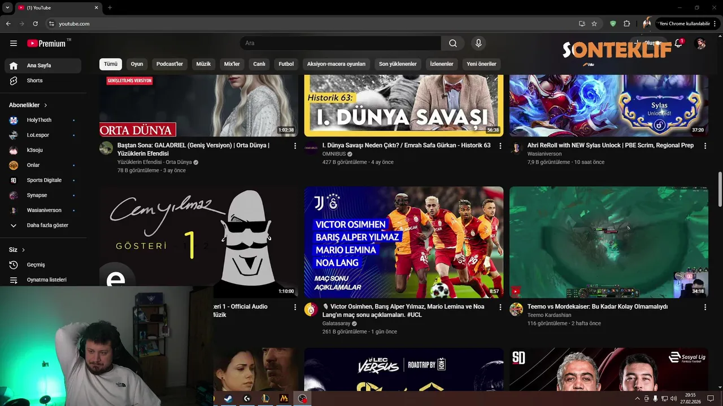Click the search magnifier button
The width and height of the screenshot is (723, 406).
[x=453, y=43]
